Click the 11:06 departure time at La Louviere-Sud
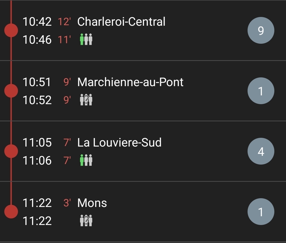 coord(37,160)
